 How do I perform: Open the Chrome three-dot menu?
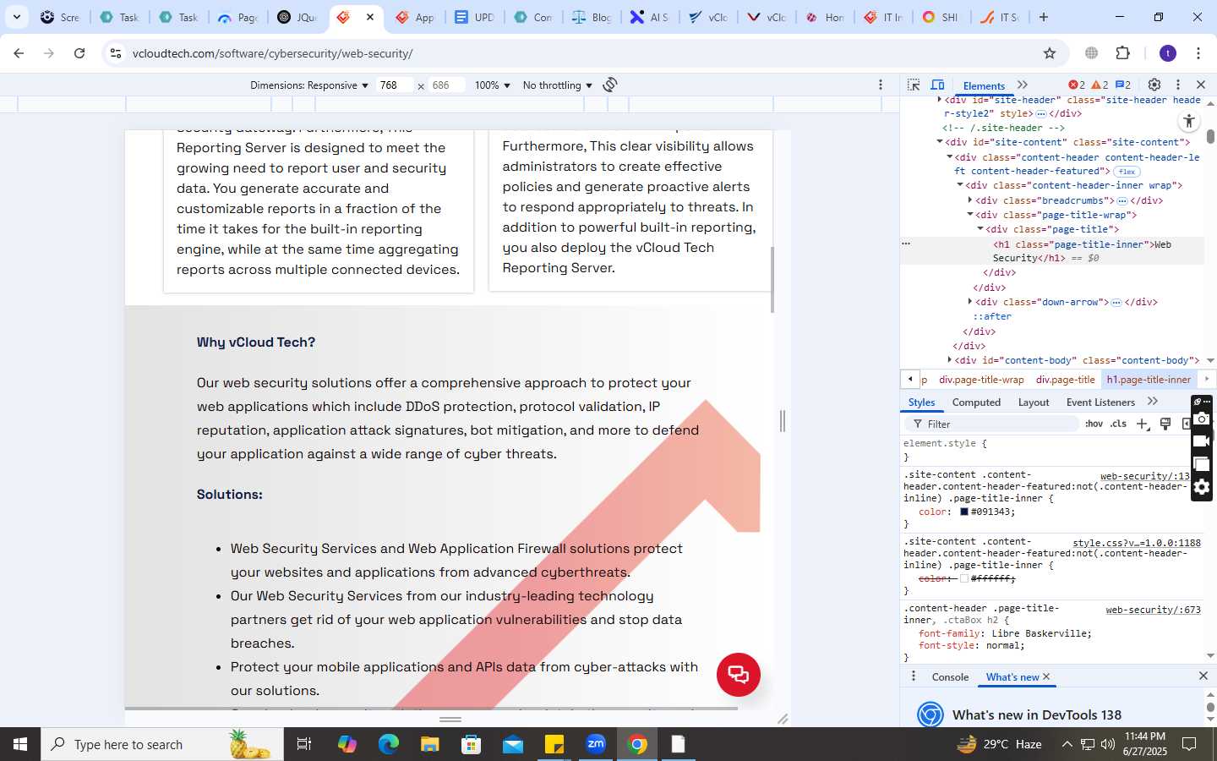(x=1198, y=53)
